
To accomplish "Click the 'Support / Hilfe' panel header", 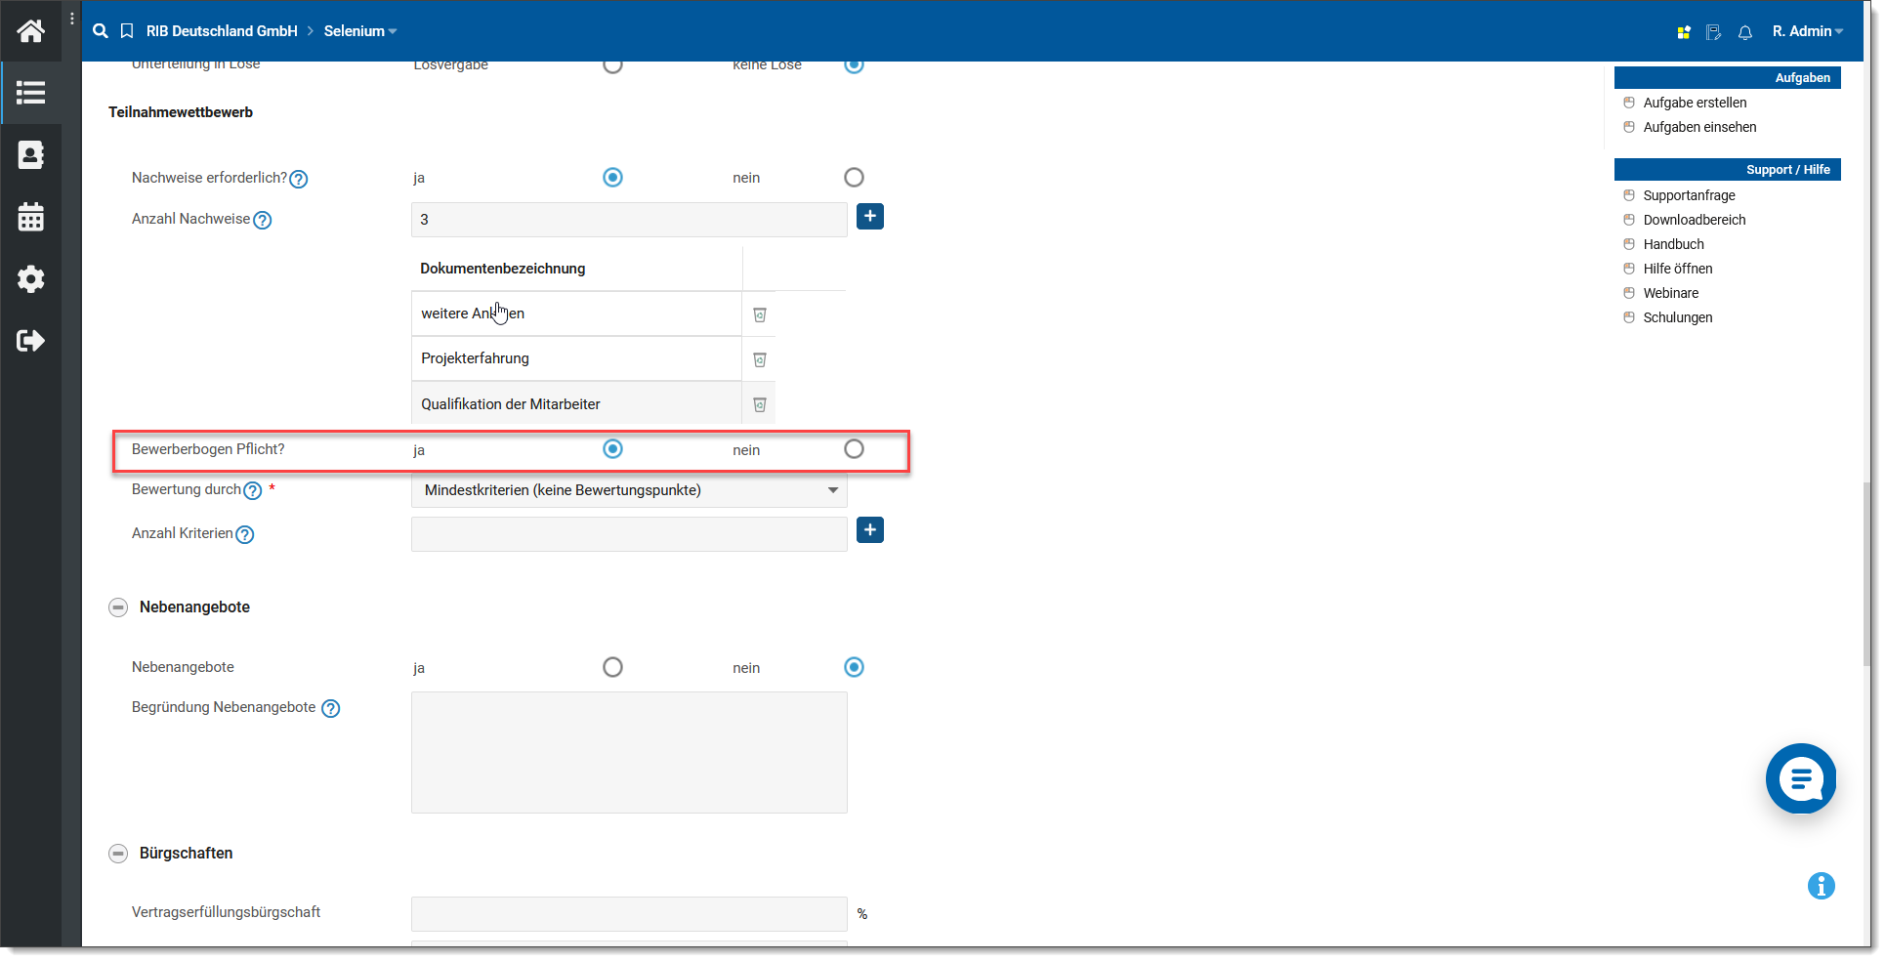I will tap(1727, 170).
